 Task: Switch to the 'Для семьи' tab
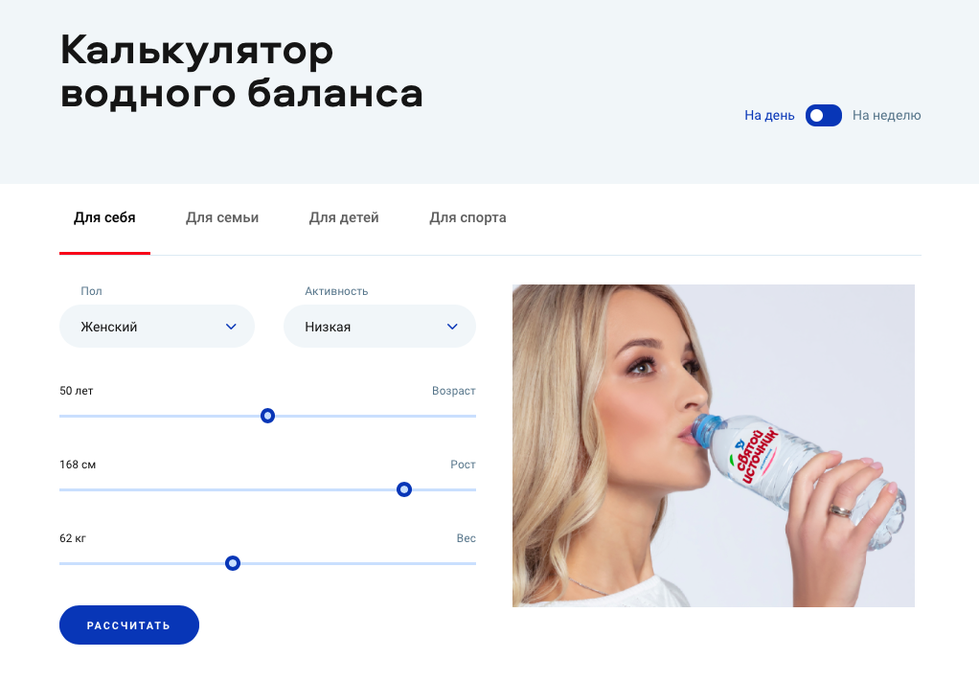222,217
